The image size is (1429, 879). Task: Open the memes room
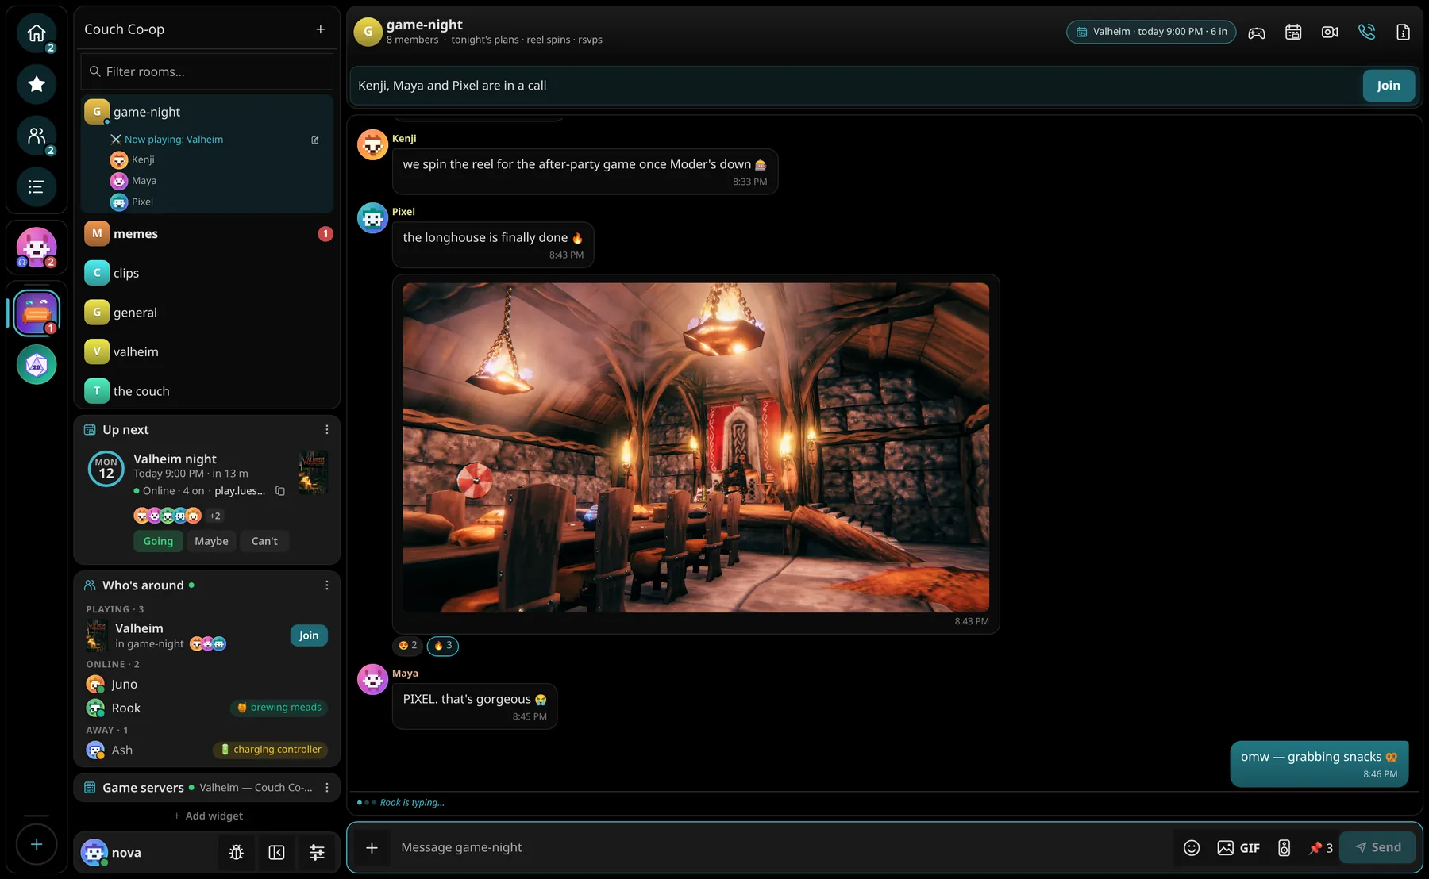point(208,234)
